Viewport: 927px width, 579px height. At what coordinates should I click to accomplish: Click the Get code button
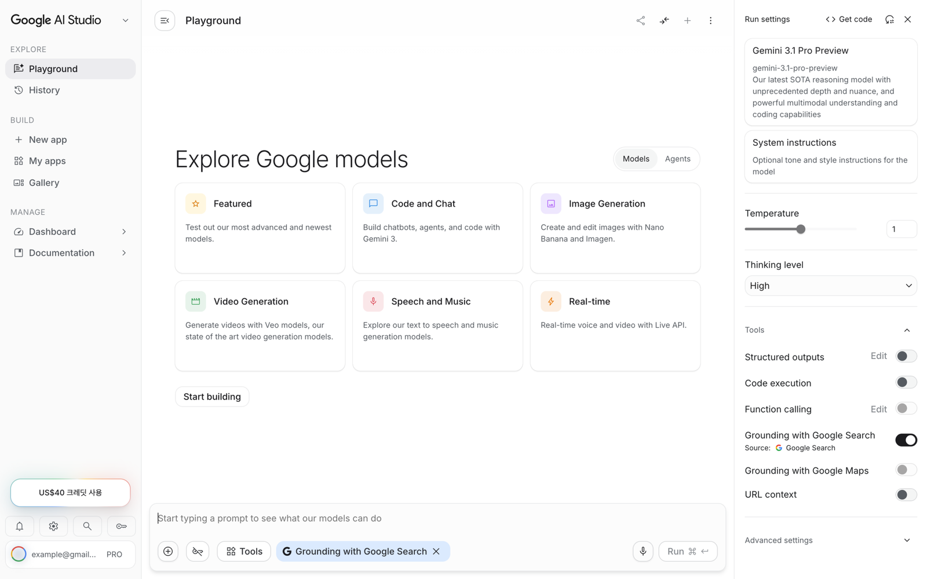point(849,19)
